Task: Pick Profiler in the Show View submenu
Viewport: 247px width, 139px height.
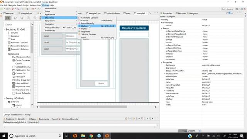Action: (97, 29)
